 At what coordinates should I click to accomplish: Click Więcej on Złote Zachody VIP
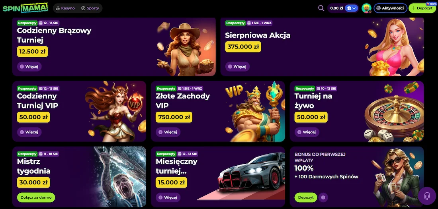click(x=168, y=132)
